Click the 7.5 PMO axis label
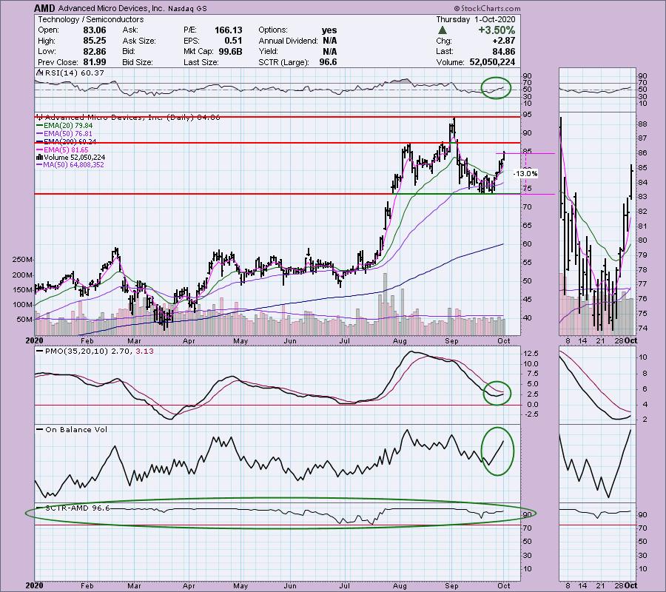This screenshot has width=666, height=592. pyautogui.click(x=531, y=374)
